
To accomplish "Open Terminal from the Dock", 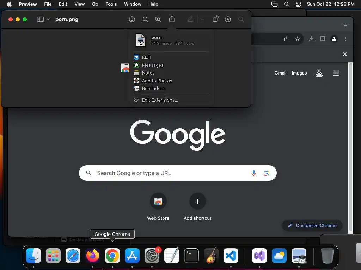I will point(191,256).
